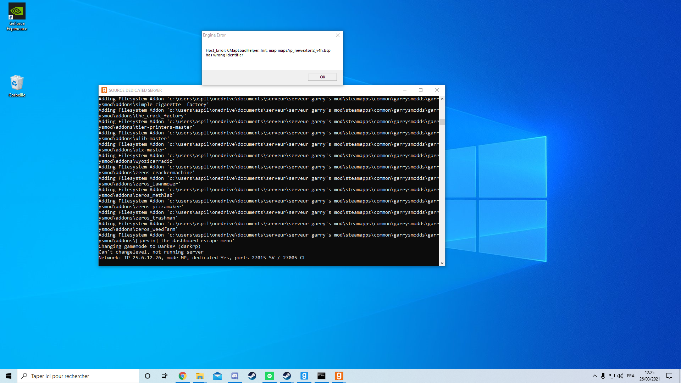The height and width of the screenshot is (383, 681).
Task: Open Cortana from the taskbar
Action: (x=148, y=376)
